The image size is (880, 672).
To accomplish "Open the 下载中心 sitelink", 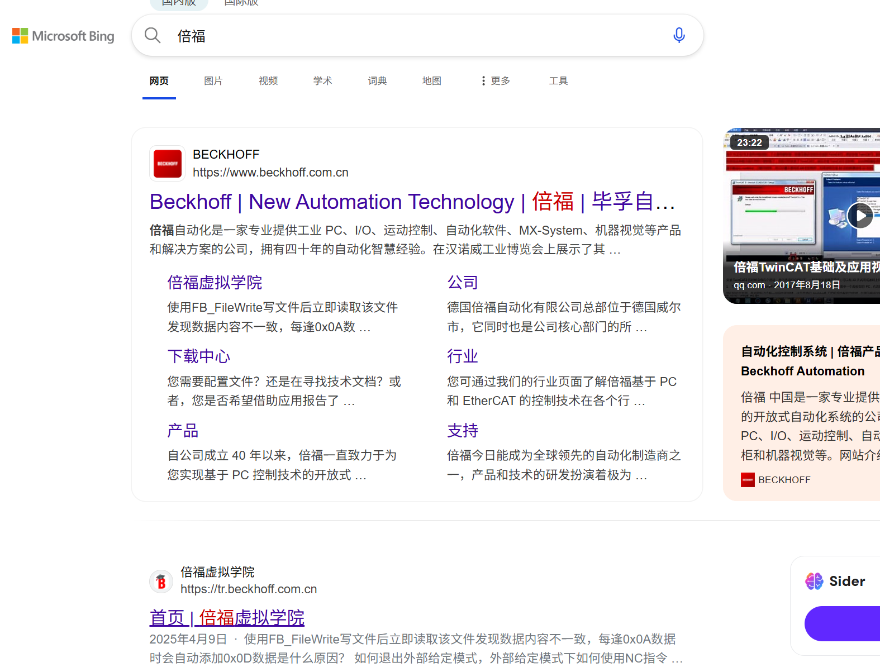I will 199,356.
